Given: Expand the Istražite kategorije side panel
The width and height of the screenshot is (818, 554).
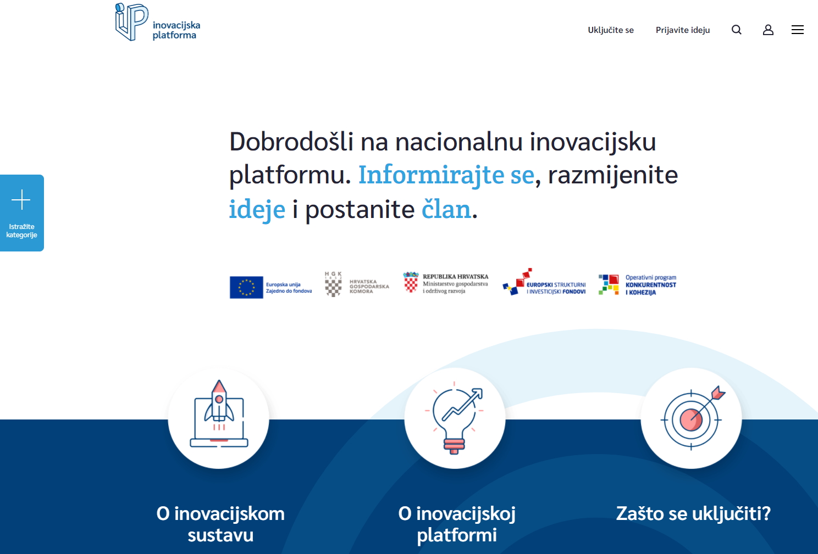Looking at the screenshot, I should [x=22, y=231].
